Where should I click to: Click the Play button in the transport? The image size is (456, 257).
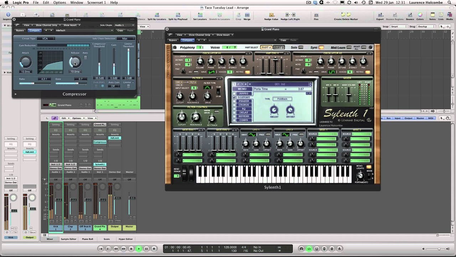tap(139, 249)
